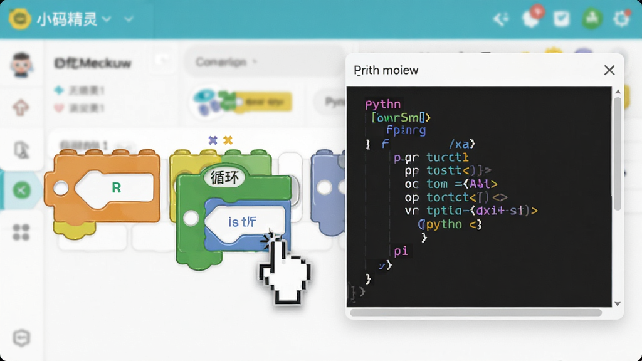Click the 'fpinrg' line in code

pyautogui.click(x=406, y=130)
